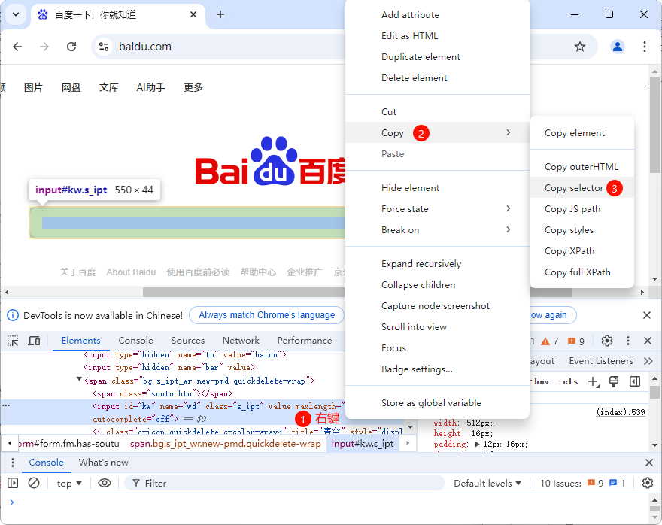Screen dimensions: 662x525
Task: Show more Styles pane tabs
Action: 648,361
